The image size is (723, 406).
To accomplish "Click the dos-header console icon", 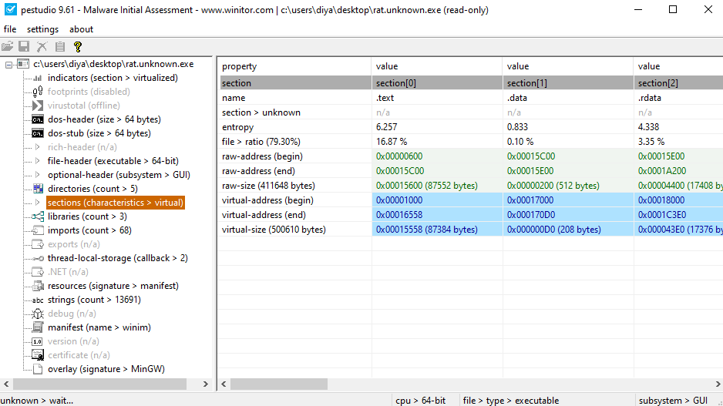I will coord(37,119).
